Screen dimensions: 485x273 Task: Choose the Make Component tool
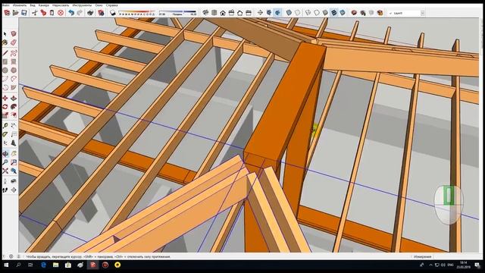(x=14, y=33)
